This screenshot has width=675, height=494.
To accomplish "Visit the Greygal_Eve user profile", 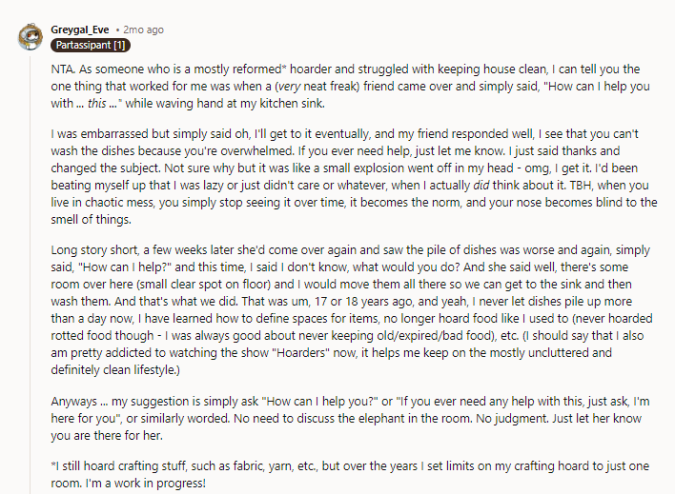I will 80,30.
